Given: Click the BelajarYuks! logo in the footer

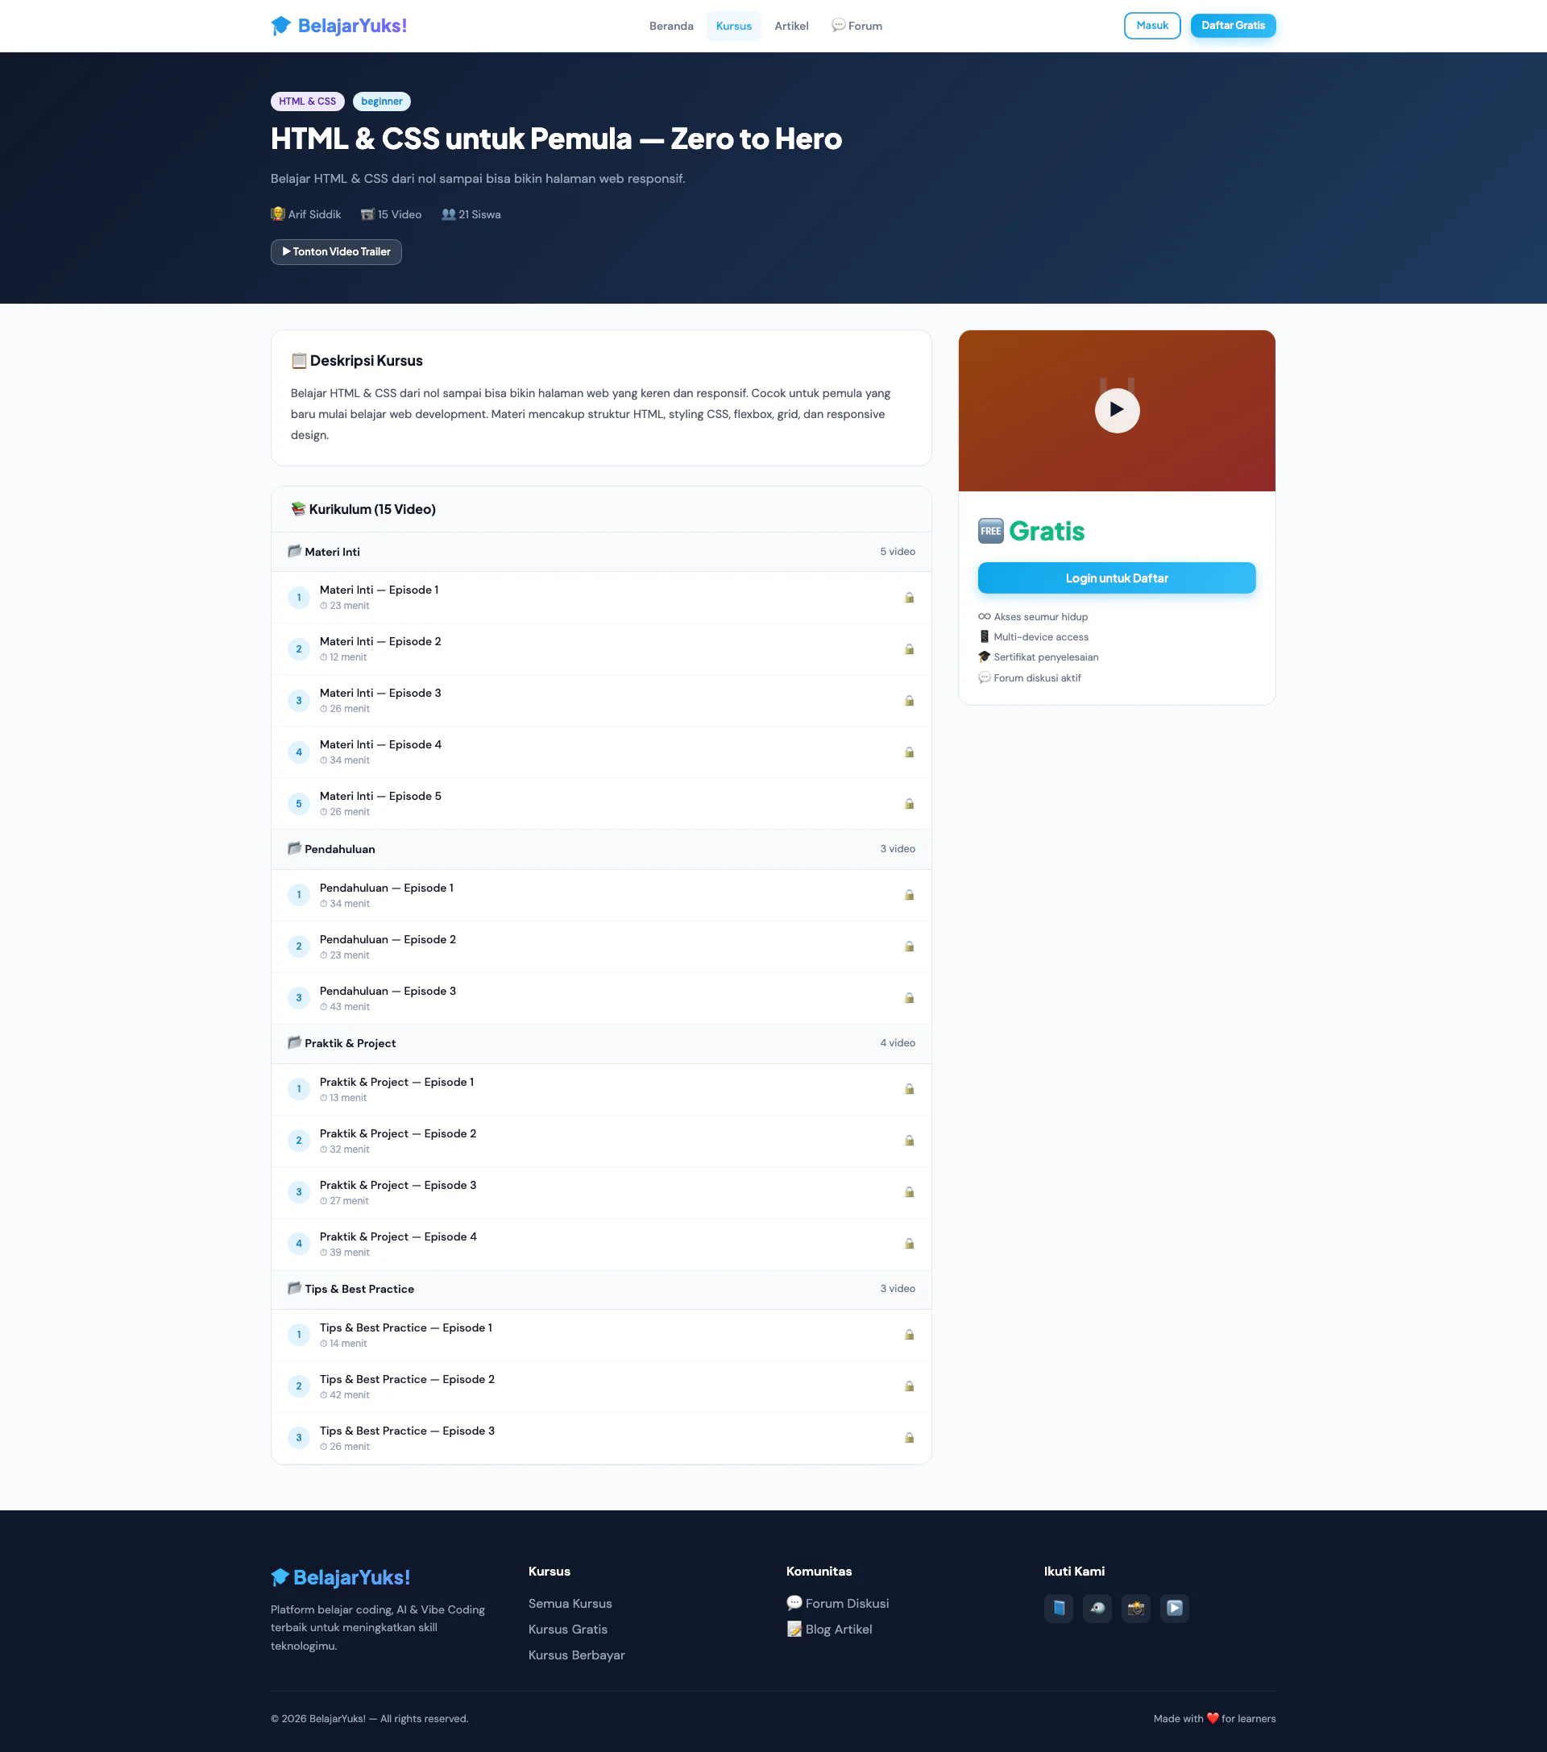Looking at the screenshot, I should click(341, 1577).
